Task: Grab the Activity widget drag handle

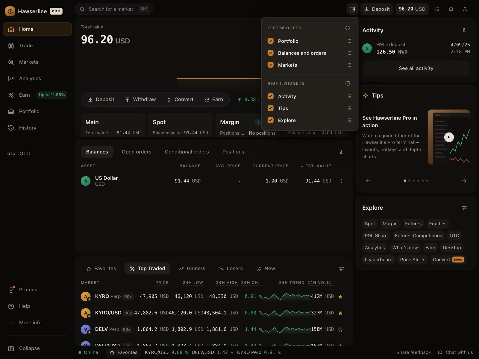Action: (349, 96)
